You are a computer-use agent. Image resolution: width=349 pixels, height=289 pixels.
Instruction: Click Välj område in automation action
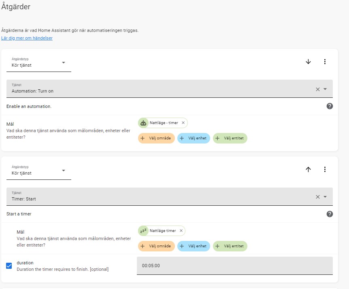point(156,138)
